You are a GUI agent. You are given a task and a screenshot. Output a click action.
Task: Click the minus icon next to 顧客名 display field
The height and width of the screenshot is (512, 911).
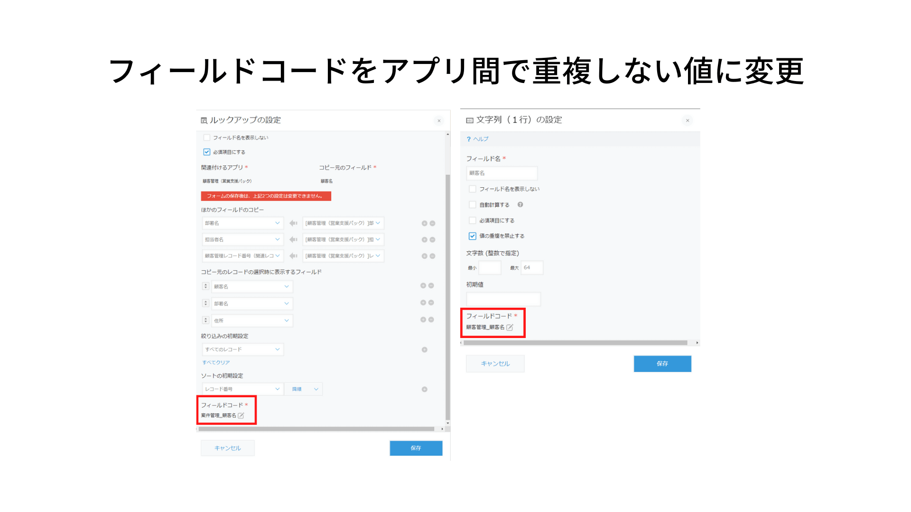[431, 286]
